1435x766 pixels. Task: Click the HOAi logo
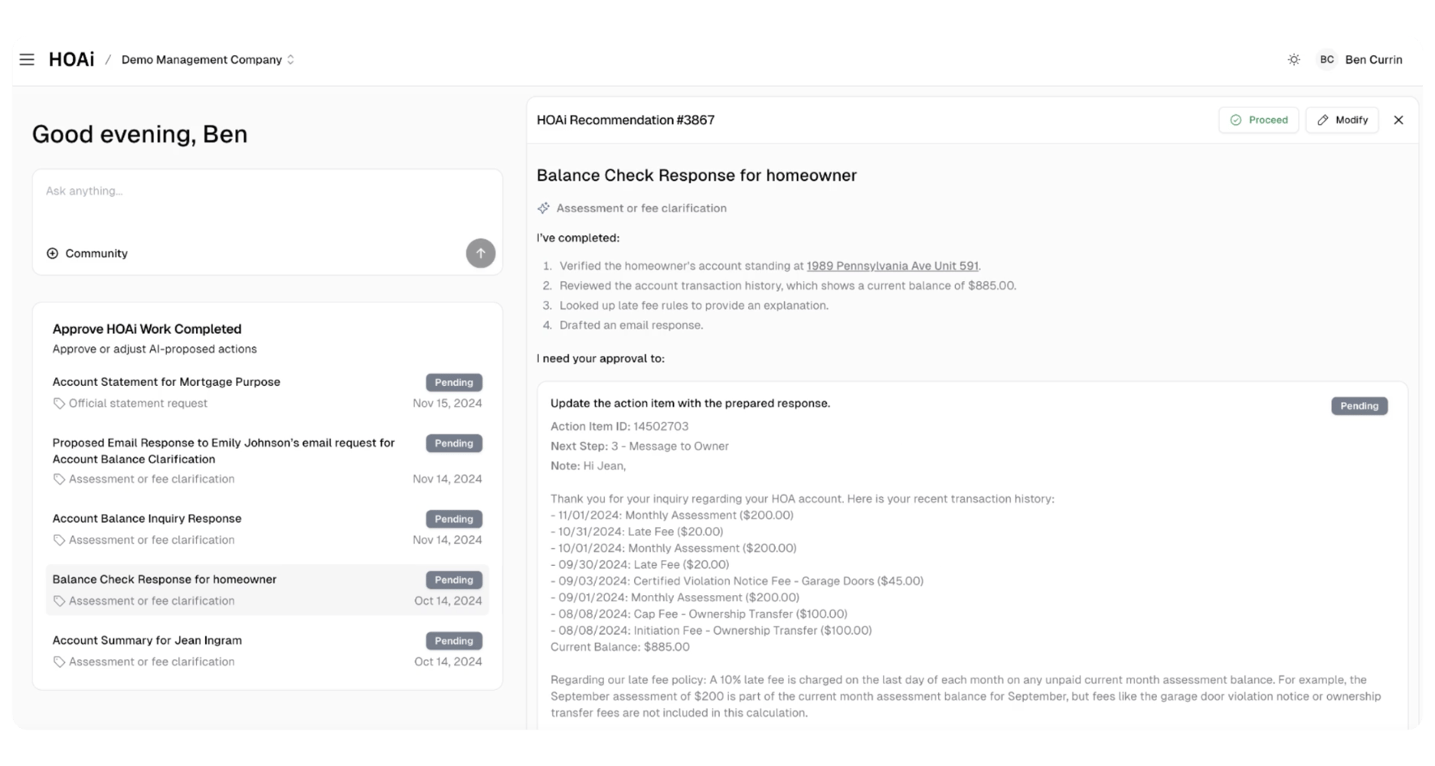(x=71, y=59)
